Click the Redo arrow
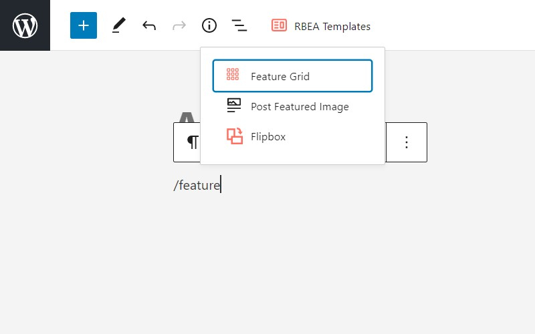The width and height of the screenshot is (535, 334). (x=179, y=25)
